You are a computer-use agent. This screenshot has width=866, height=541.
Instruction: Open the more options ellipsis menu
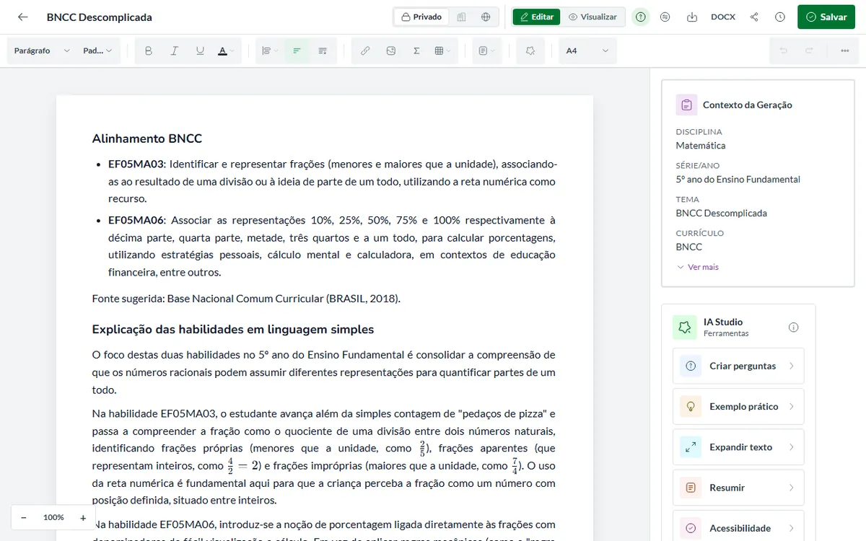click(845, 50)
